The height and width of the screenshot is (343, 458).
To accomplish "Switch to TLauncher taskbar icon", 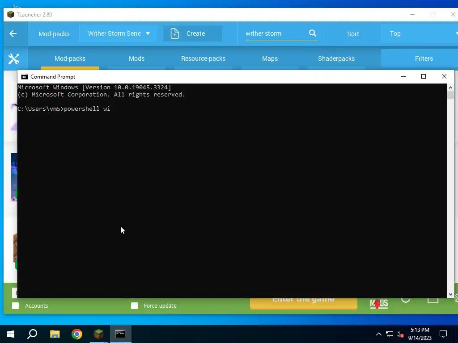I will 99,334.
